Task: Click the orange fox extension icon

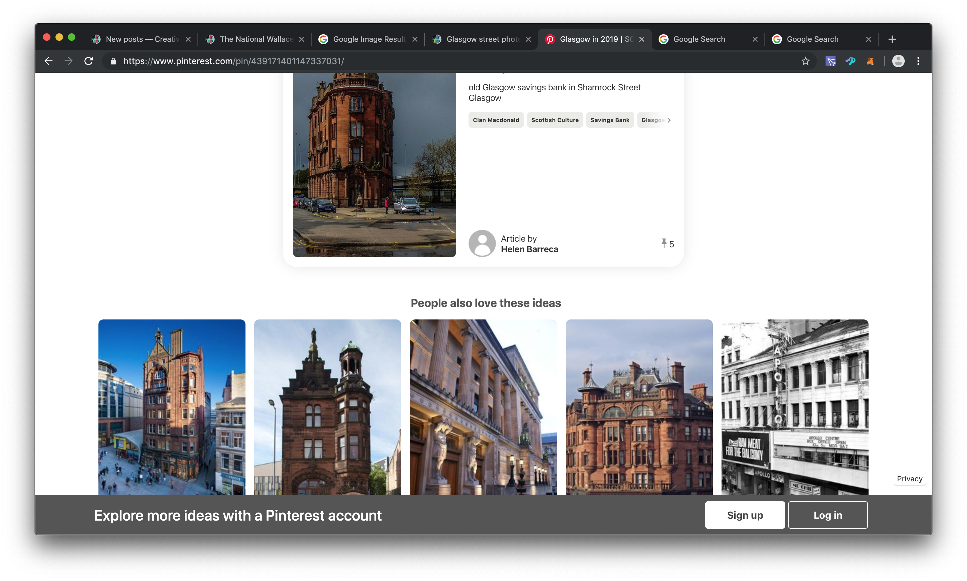Action: coord(870,61)
